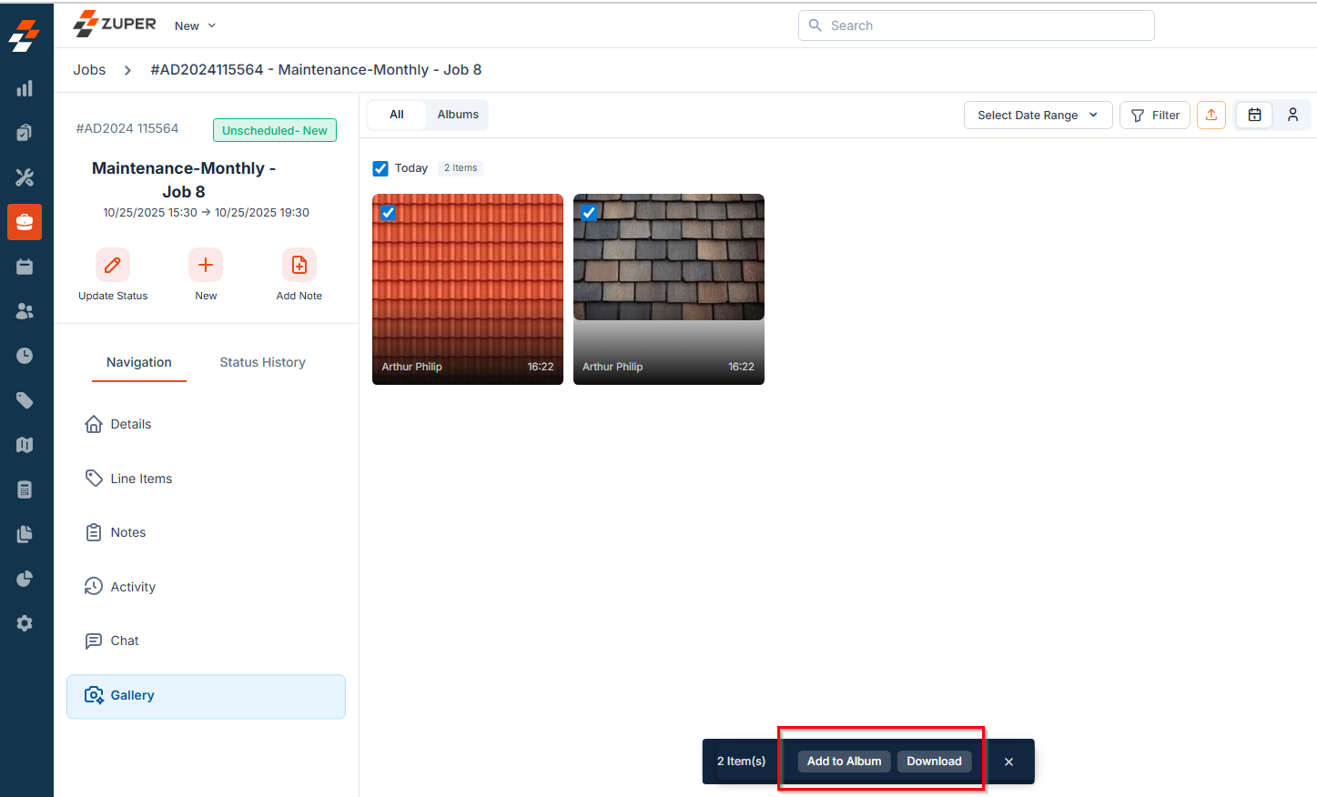This screenshot has width=1317, height=797.
Task: Open Activity in the navigation list
Action: click(x=206, y=587)
